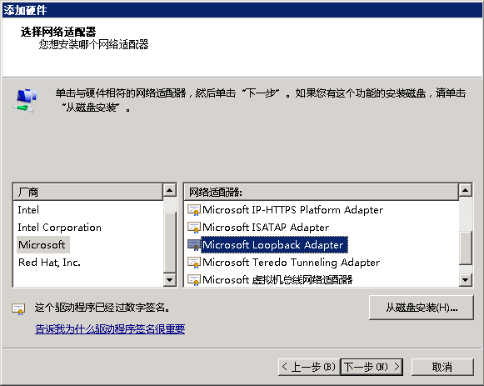This screenshot has width=484, height=386.
Task: Click the manufacturer list scroll-up arrow
Action: pos(169,190)
